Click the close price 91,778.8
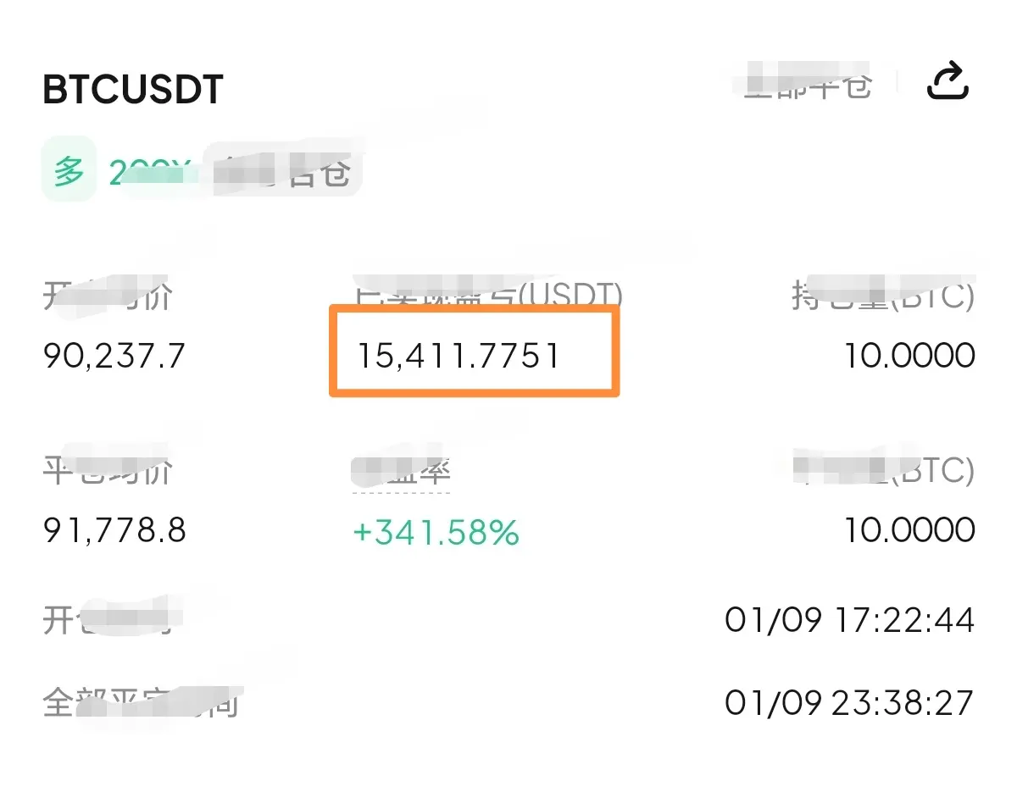The image size is (1017, 803). pos(114,531)
